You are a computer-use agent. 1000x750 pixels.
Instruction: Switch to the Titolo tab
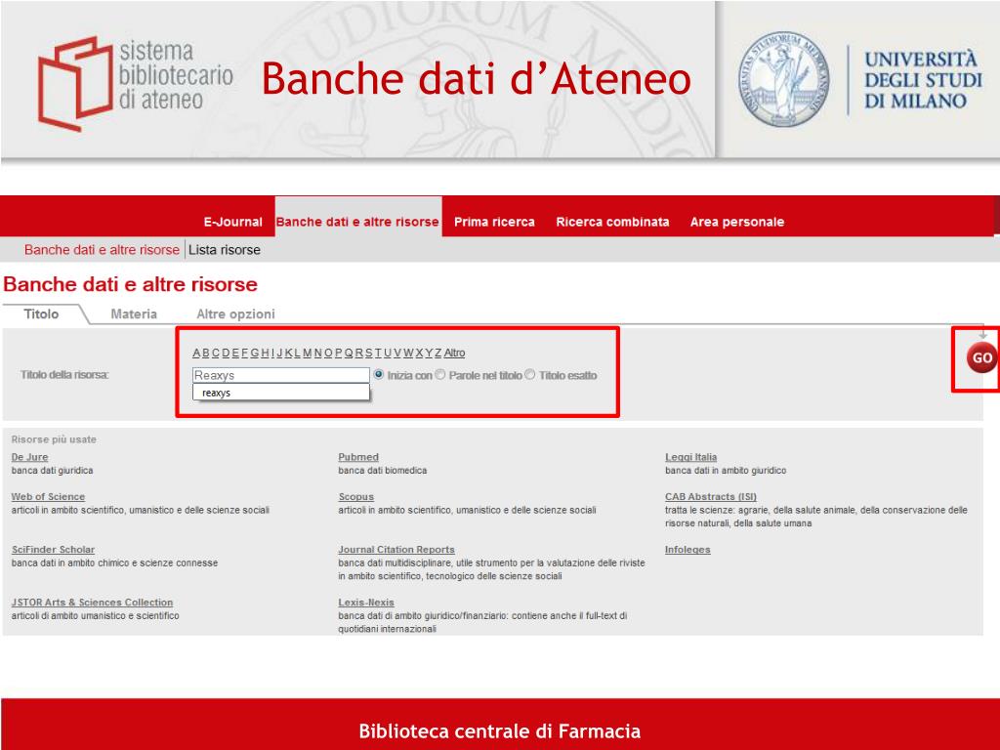41,313
